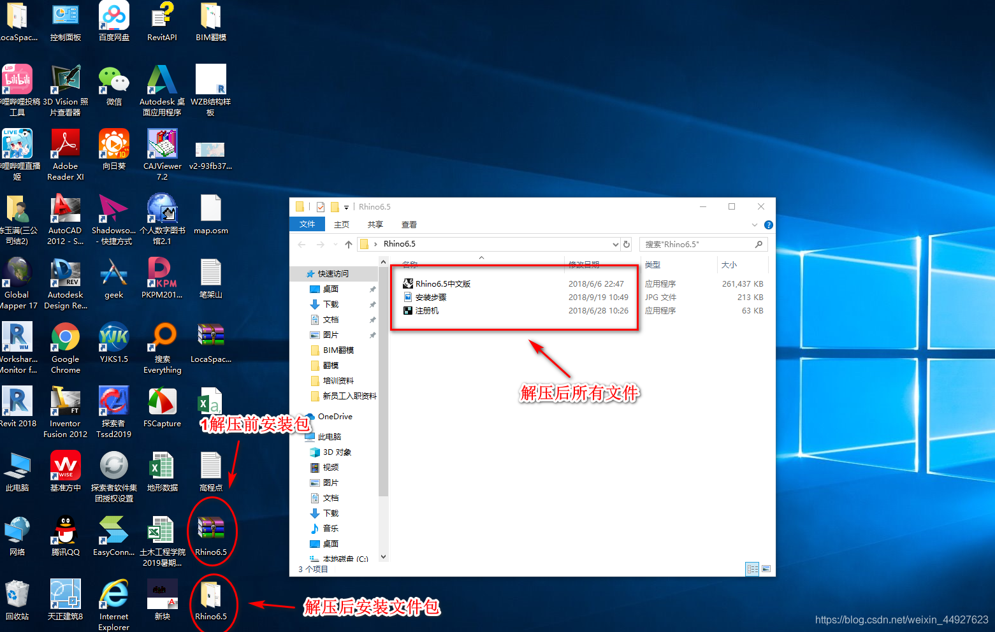Switch to details view in Explorer
This screenshot has height=632, width=995.
(752, 569)
